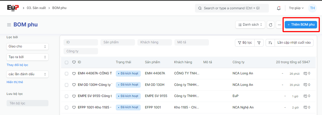Select the EMPE SV 9155 row checkbox
This screenshot has width=322, height=115.
67,96
